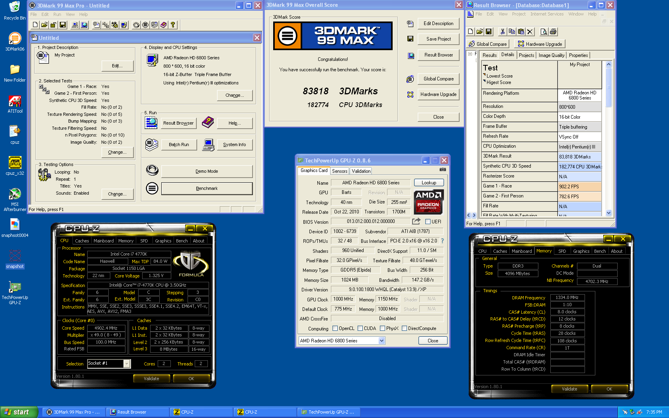Click the Validate button in the left CPU-Z
669x418 pixels.
tap(151, 379)
